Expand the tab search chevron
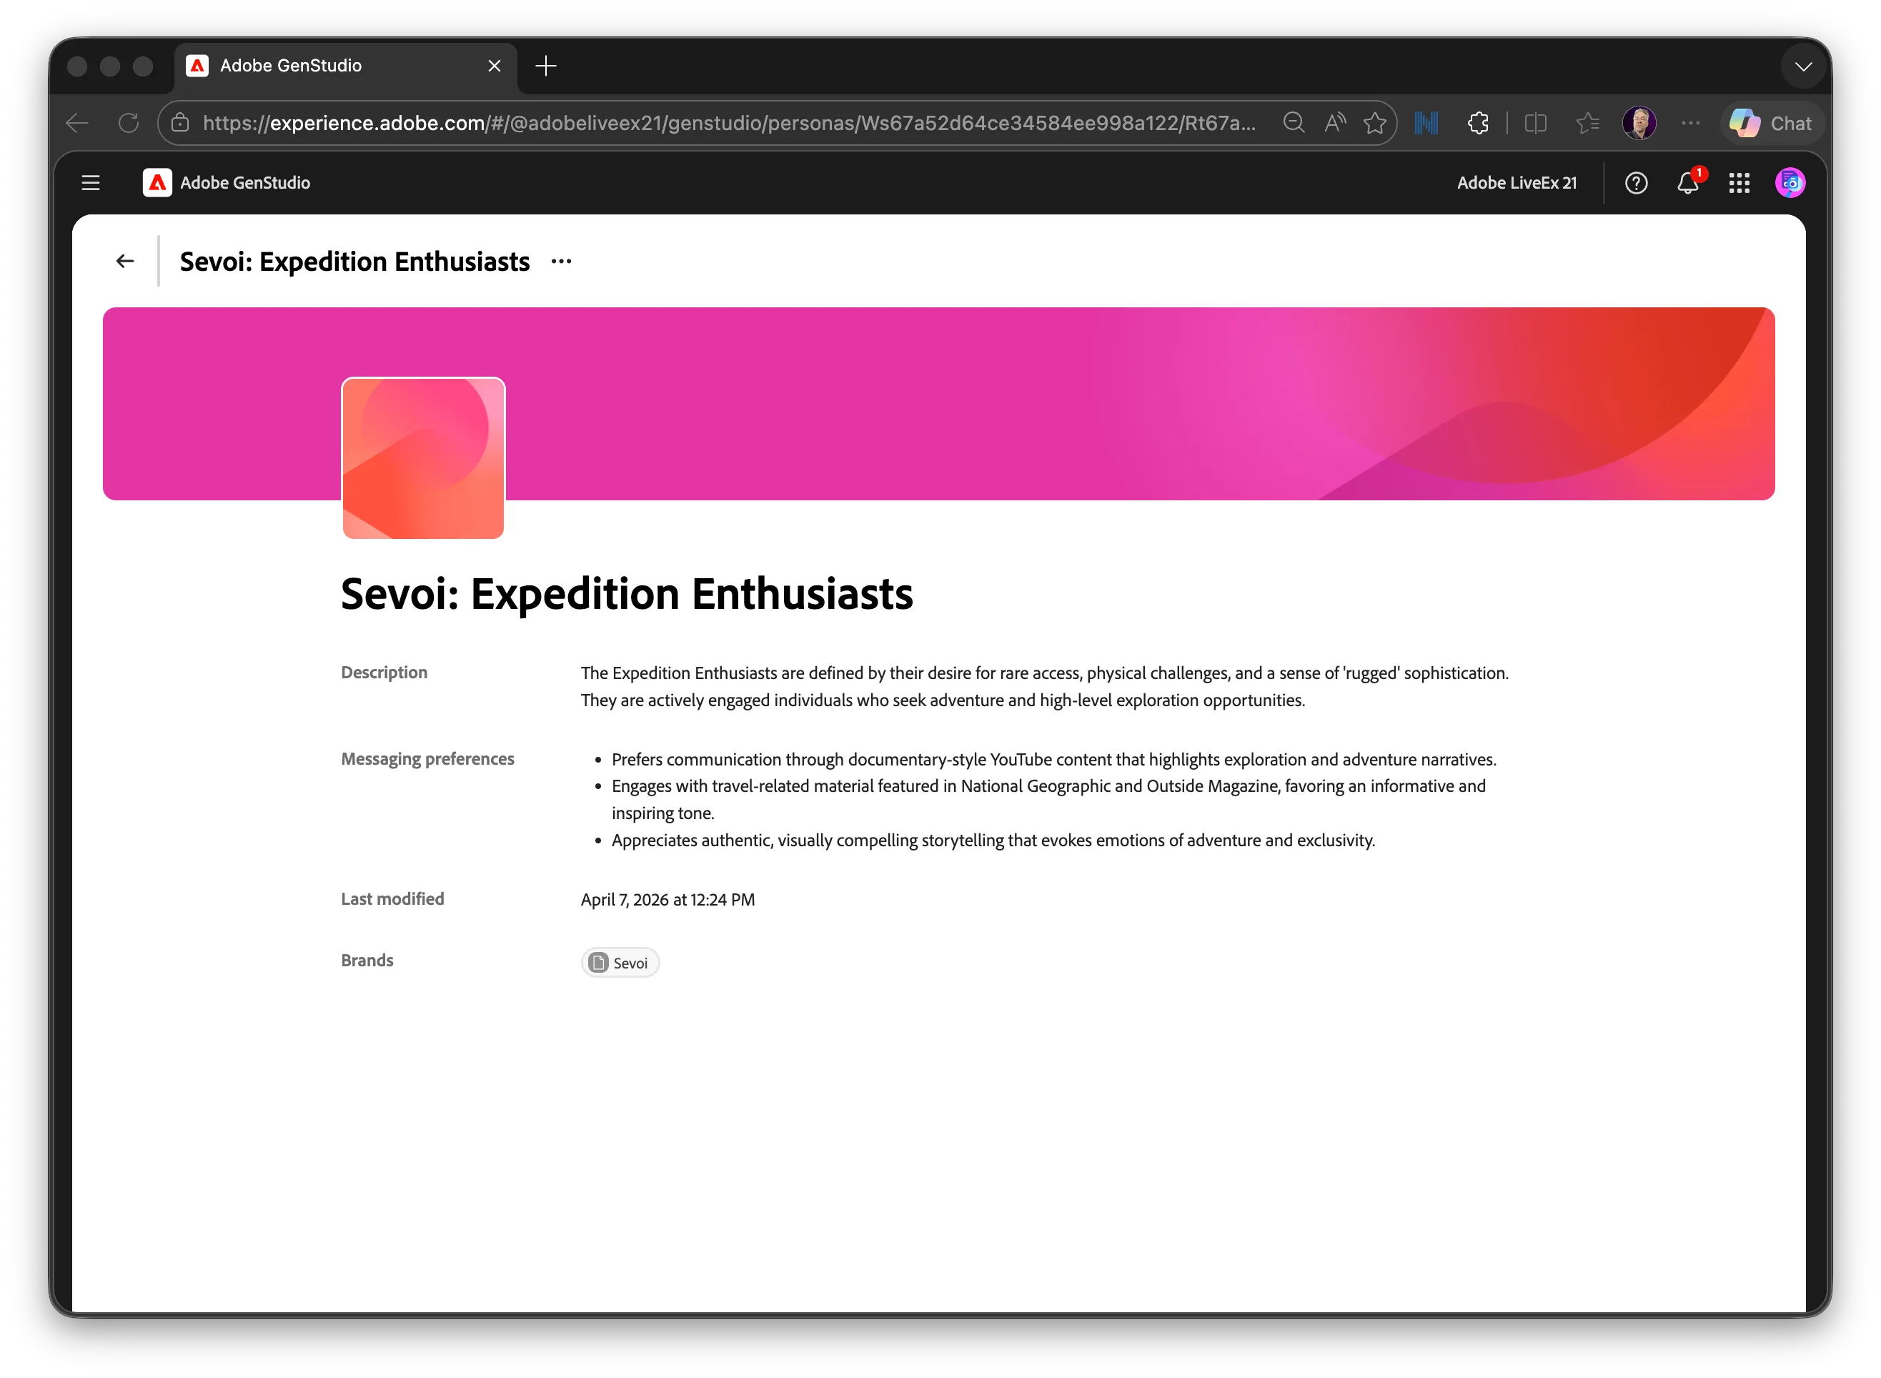Image resolution: width=1881 pixels, height=1378 pixels. 1802,66
